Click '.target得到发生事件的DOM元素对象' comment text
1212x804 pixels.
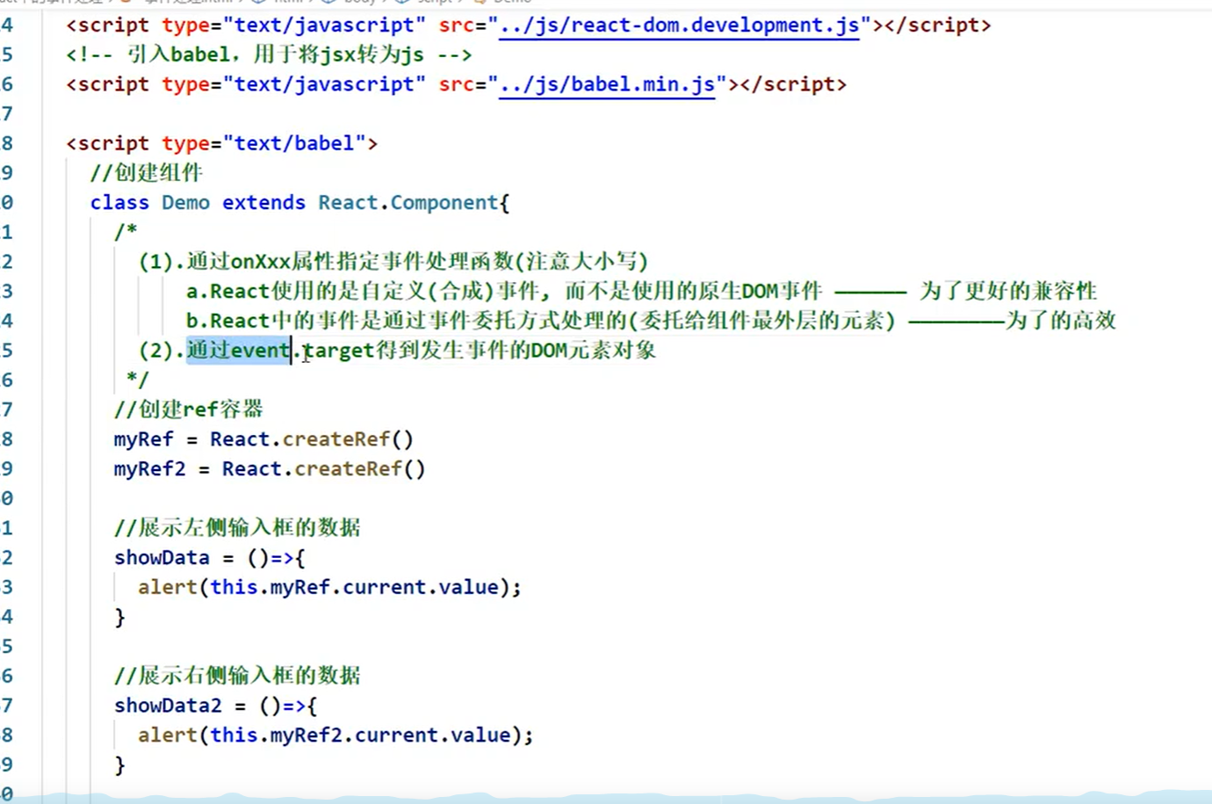pyautogui.click(x=474, y=351)
